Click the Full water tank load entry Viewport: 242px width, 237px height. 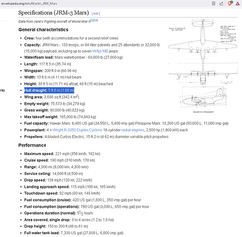[x=74, y=233]
